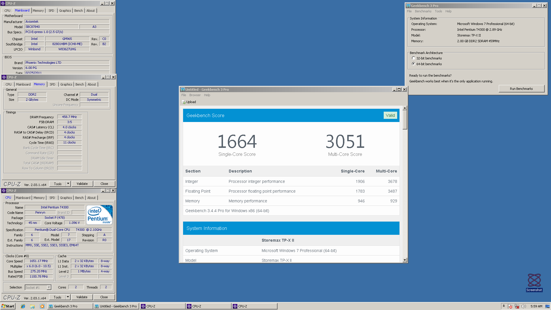
Task: Open Tools dropdown arrow in CPU-Z CPU window
Action: 68,297
